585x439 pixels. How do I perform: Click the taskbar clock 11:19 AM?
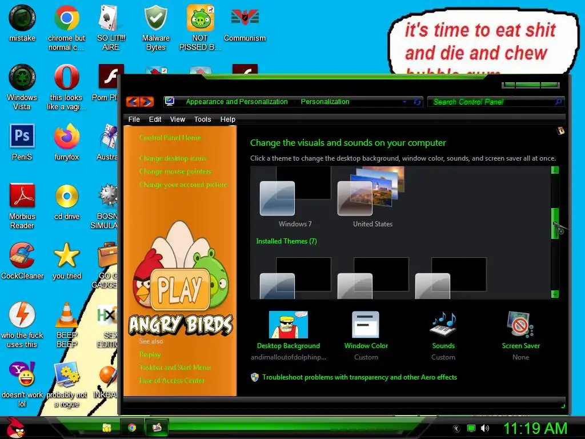pyautogui.click(x=535, y=428)
